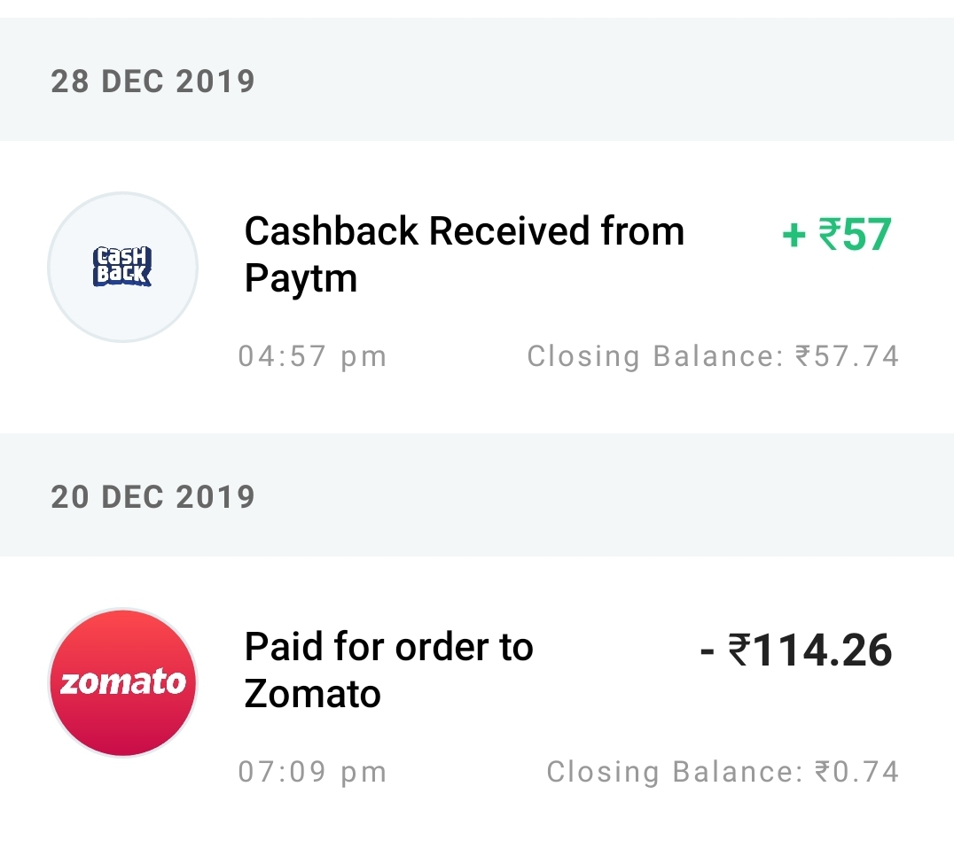Tap the 07:09 pm timestamp
The image size is (954, 841).
pyautogui.click(x=312, y=772)
